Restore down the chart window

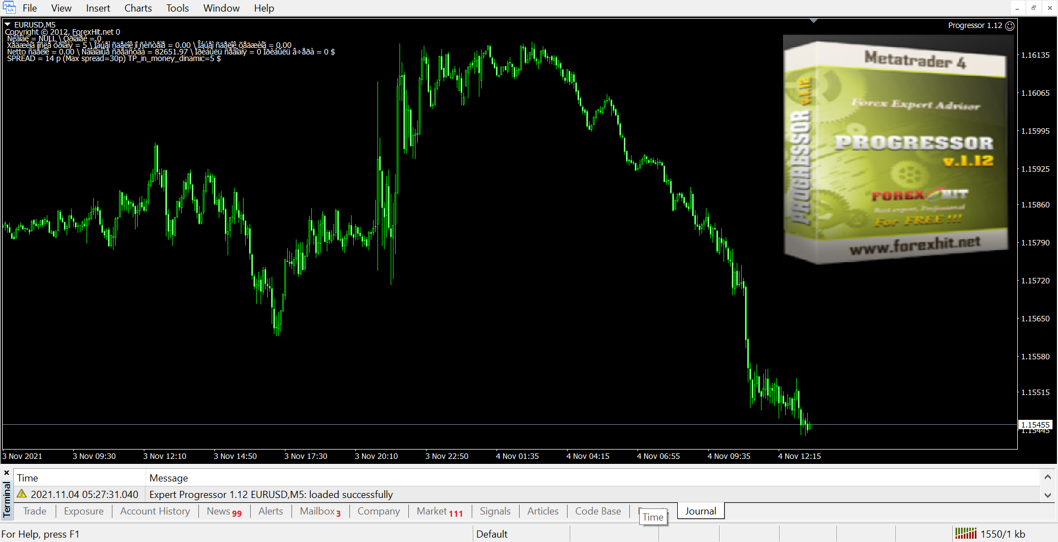pyautogui.click(x=1033, y=8)
